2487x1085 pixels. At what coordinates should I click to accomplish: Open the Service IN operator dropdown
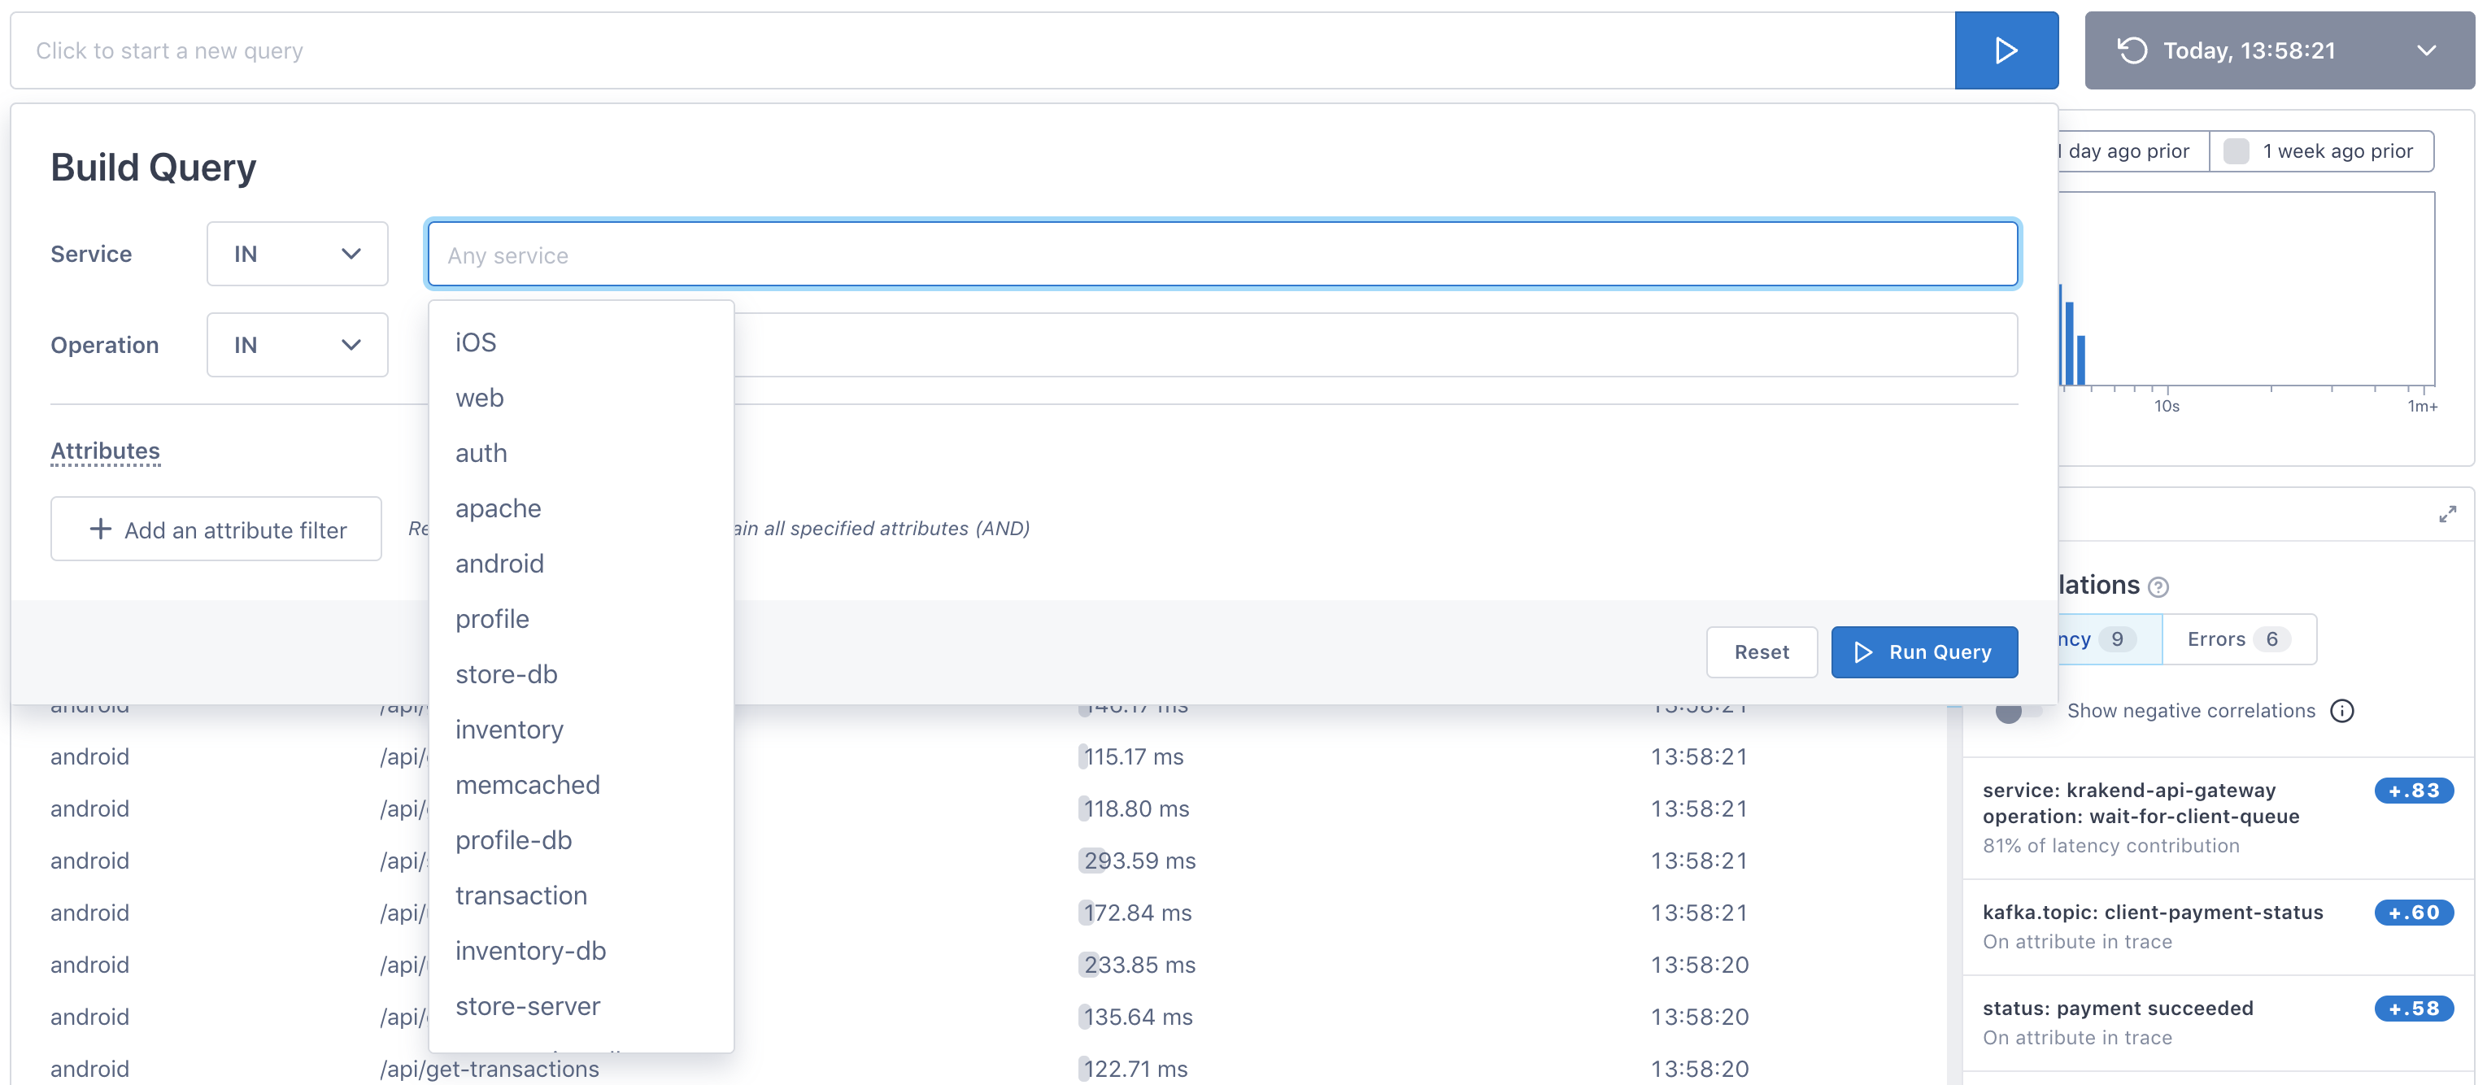pos(296,253)
